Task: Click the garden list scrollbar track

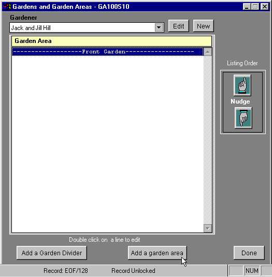Action: (x=208, y=140)
